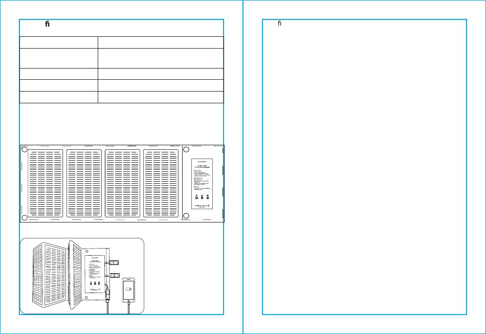Click the upper USB port on the folded charger
The height and width of the screenshot is (334, 486).
click(x=114, y=262)
